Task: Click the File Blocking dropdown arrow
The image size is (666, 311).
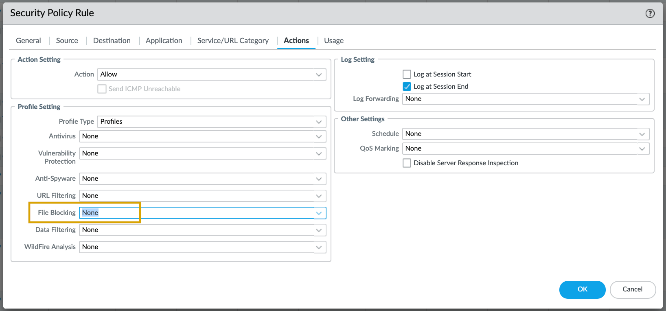Action: click(x=319, y=213)
